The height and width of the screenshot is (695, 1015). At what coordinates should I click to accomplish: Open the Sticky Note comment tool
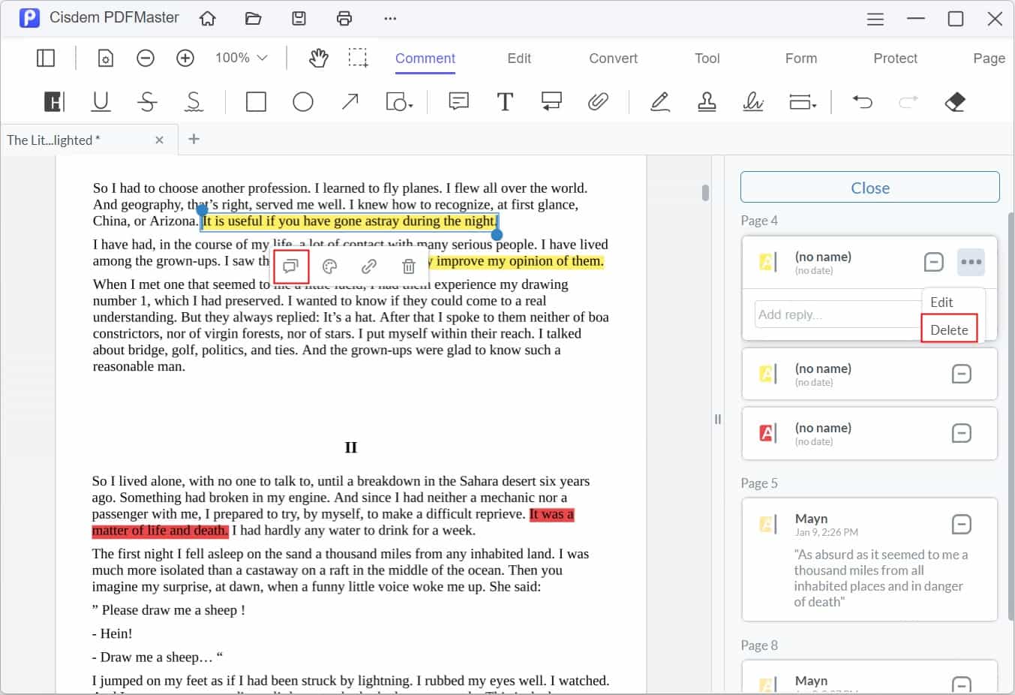pos(458,101)
